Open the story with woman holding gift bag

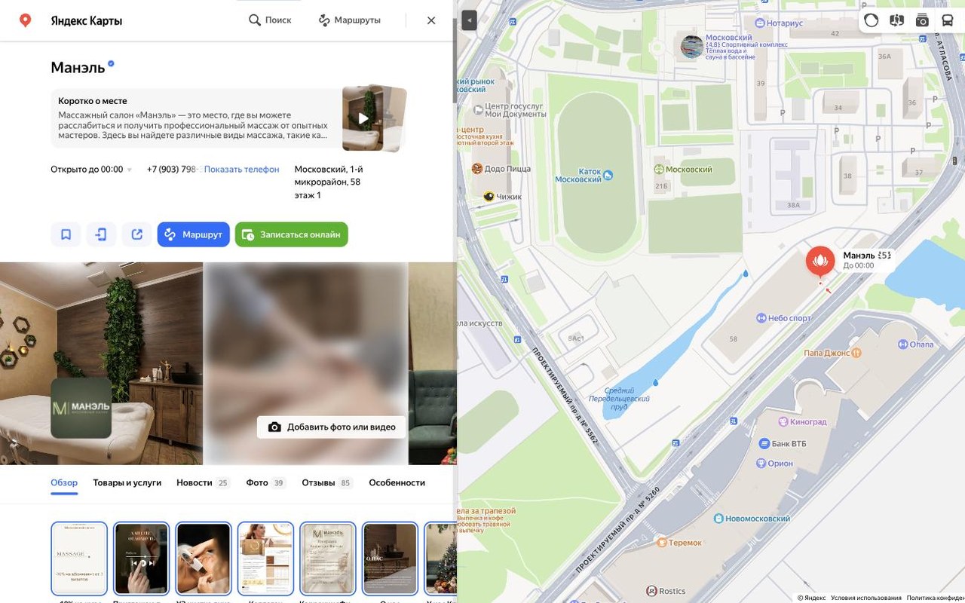265,559
